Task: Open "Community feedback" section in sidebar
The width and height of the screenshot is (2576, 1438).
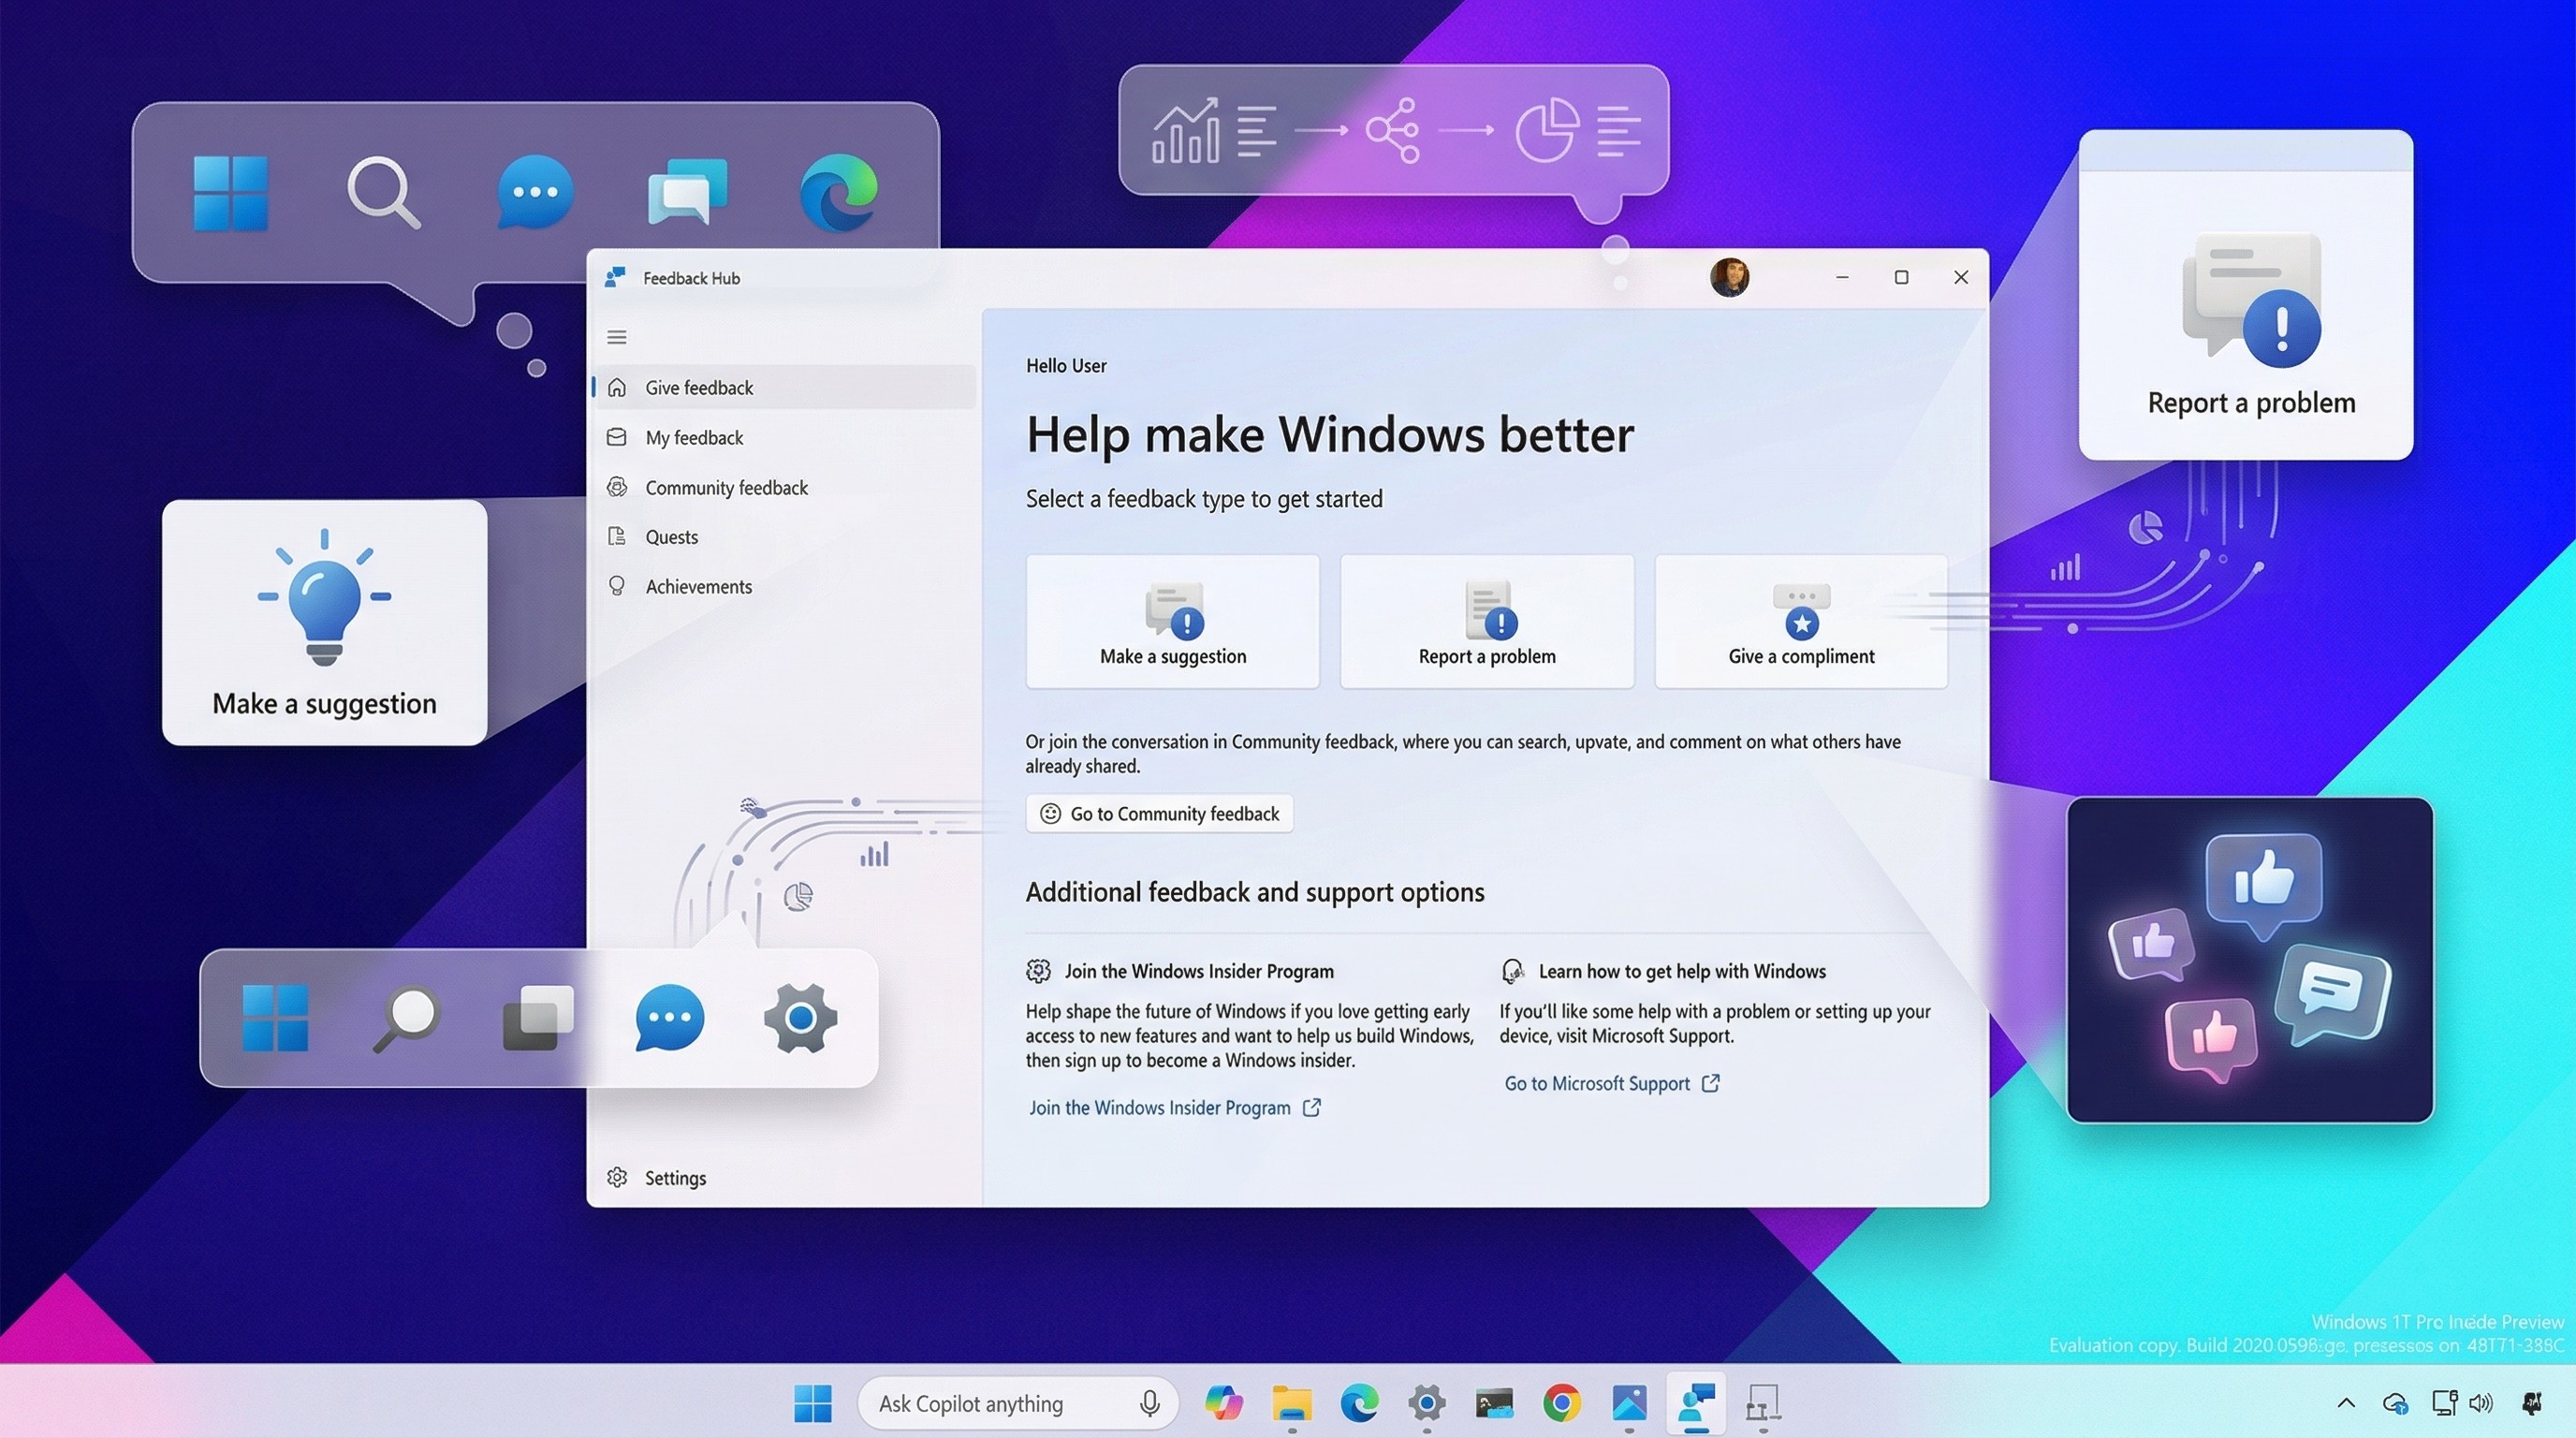Action: click(727, 487)
